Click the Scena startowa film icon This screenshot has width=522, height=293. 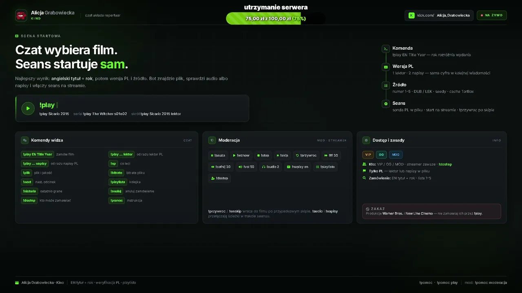click(17, 36)
